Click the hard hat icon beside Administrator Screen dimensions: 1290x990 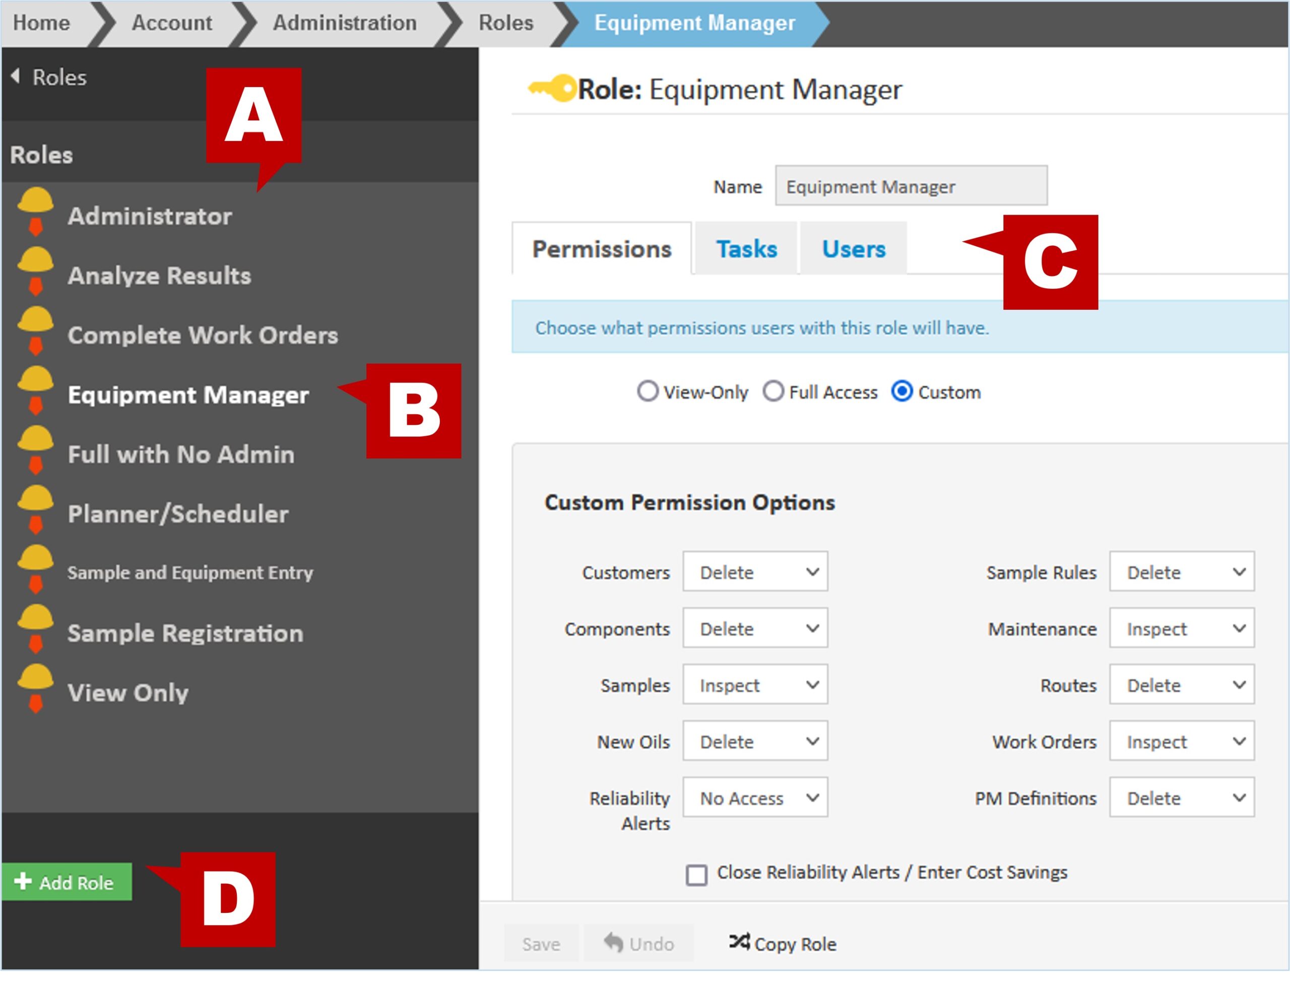point(35,211)
